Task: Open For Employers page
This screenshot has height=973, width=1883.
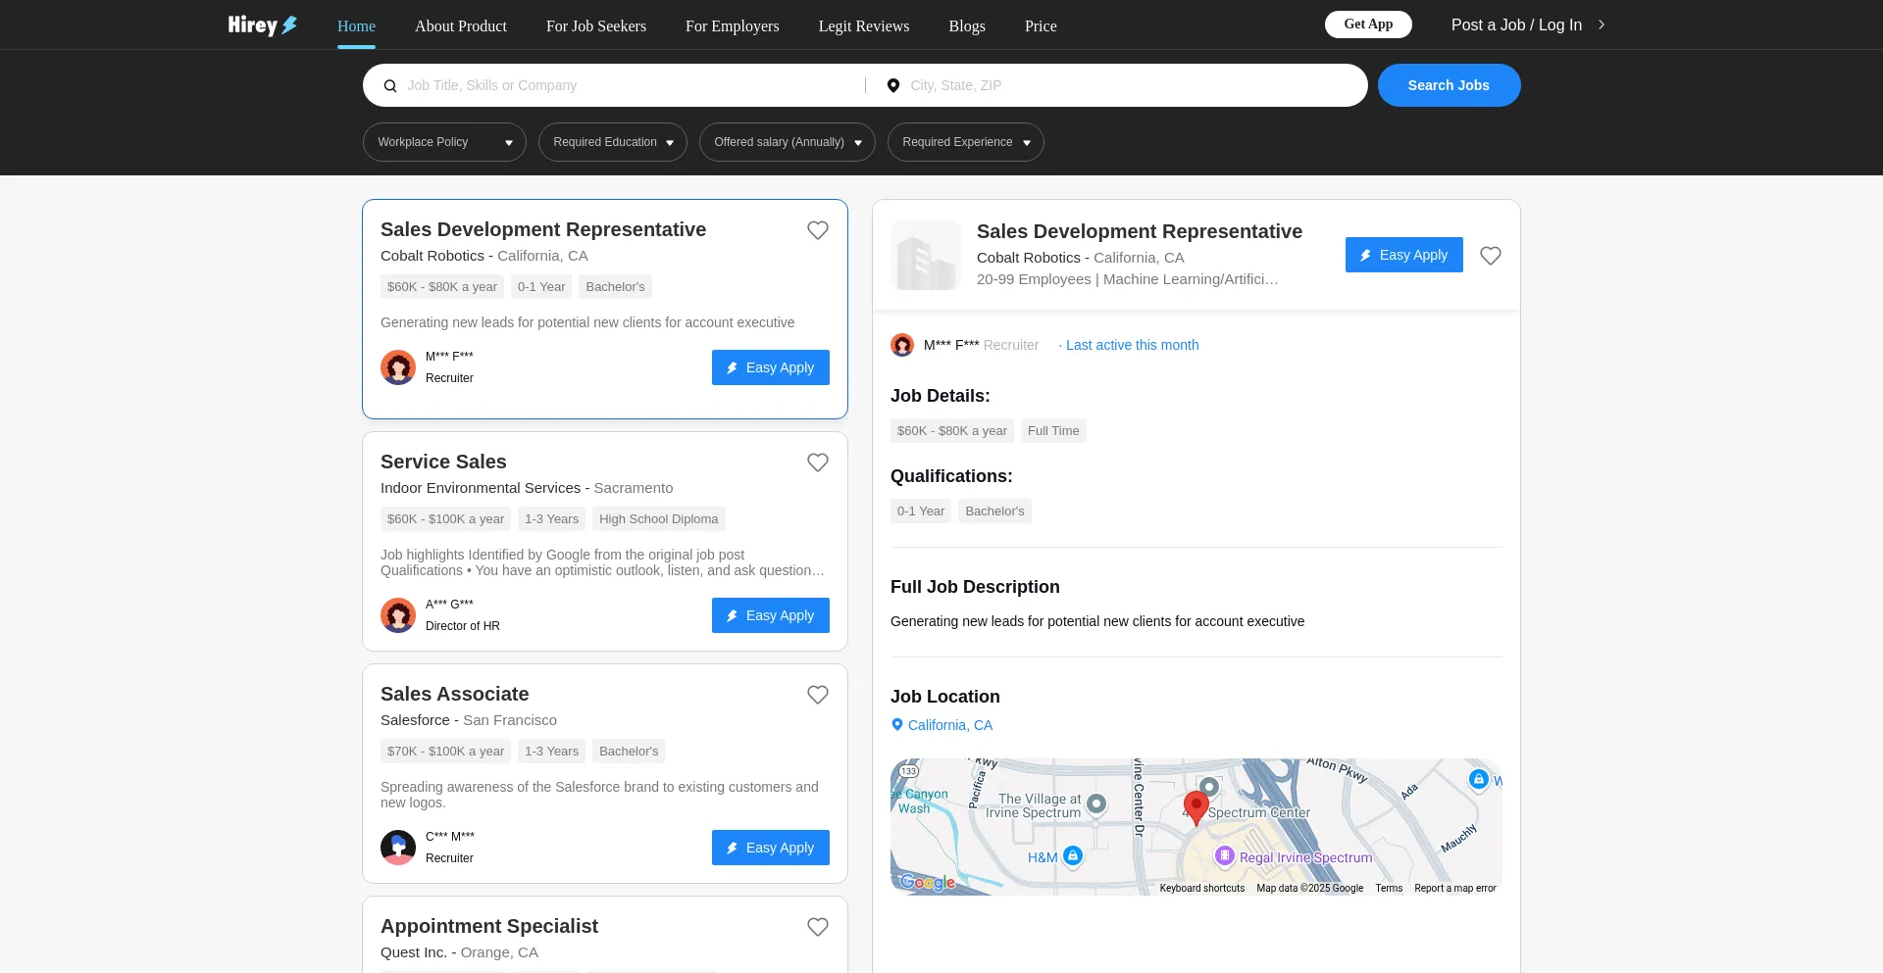Action: 733,26
